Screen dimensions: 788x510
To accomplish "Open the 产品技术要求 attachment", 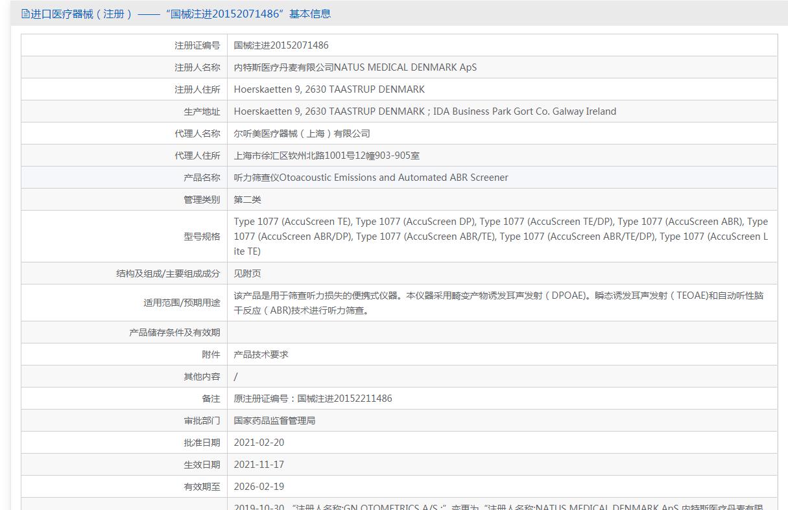I will coord(261,354).
